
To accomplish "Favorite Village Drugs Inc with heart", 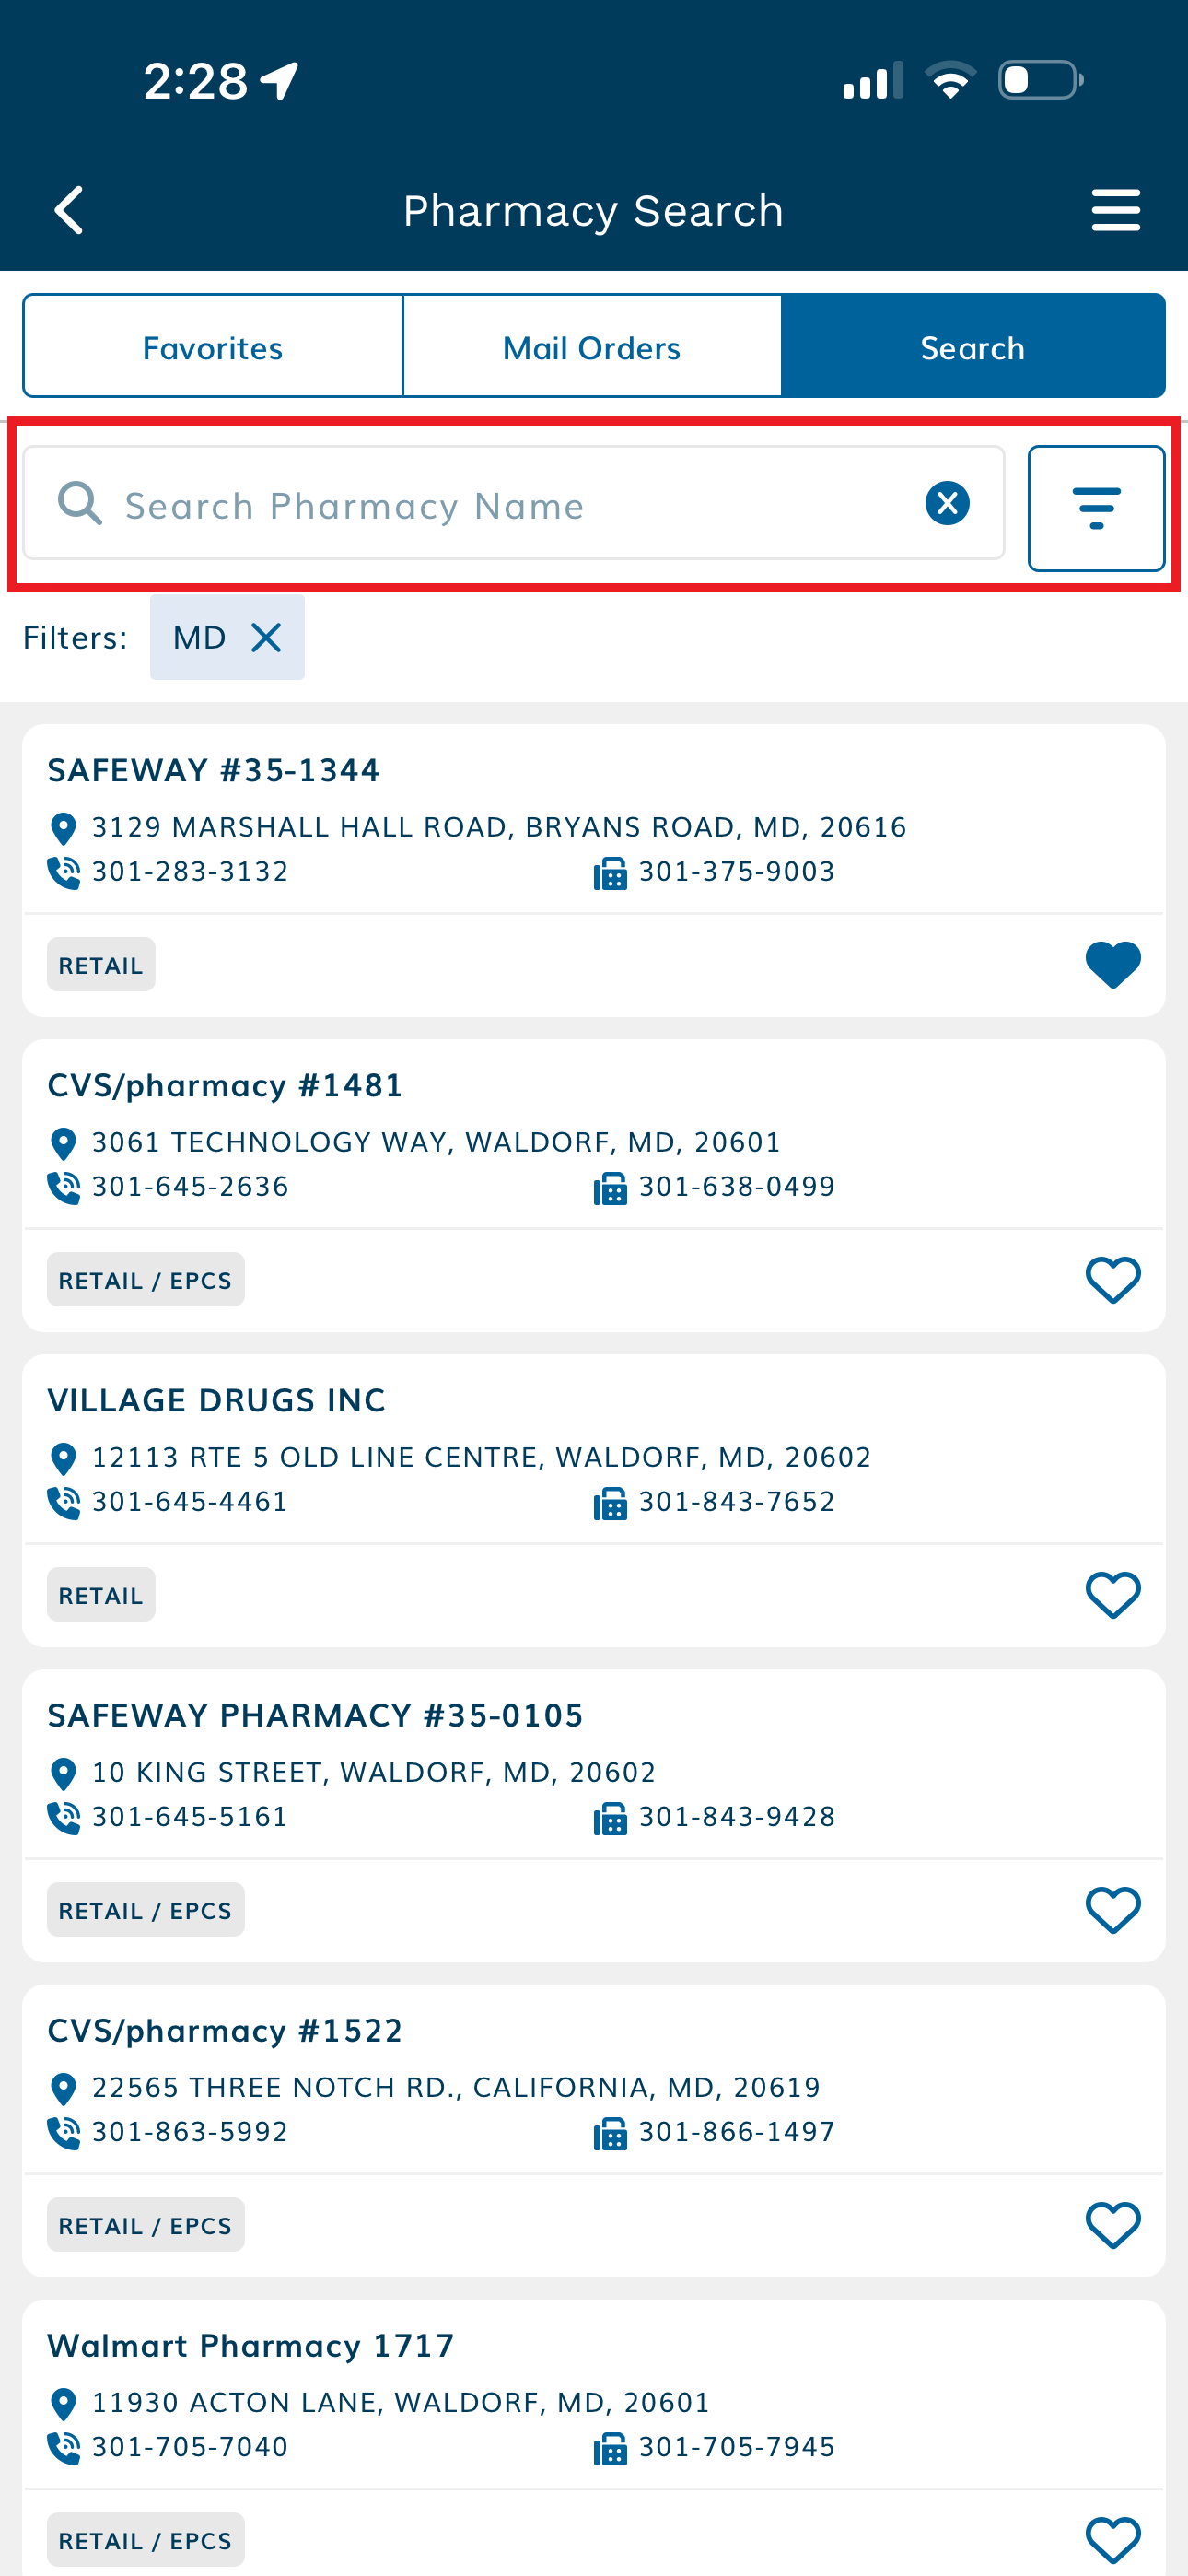I will 1112,1595.
